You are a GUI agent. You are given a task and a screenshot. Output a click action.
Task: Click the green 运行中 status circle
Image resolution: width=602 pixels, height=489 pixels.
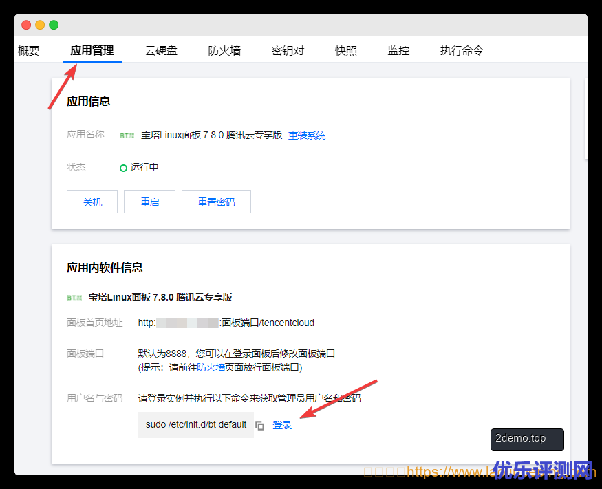click(124, 168)
